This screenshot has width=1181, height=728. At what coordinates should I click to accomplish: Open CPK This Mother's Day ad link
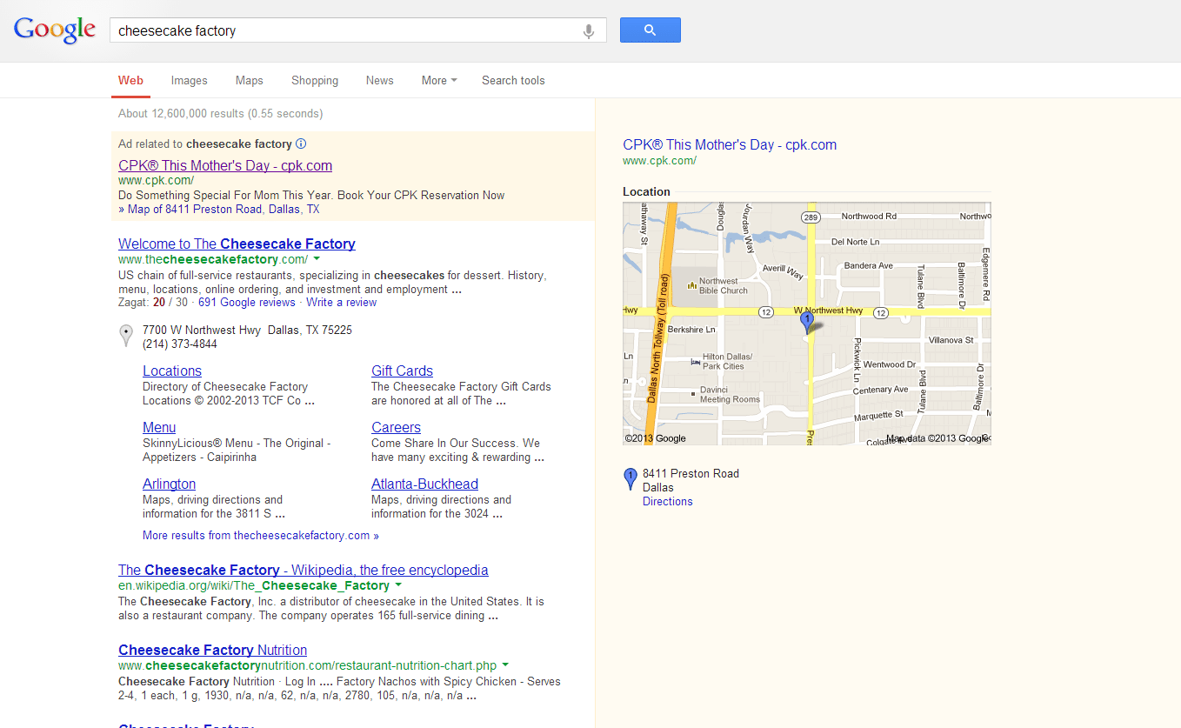coord(225,165)
